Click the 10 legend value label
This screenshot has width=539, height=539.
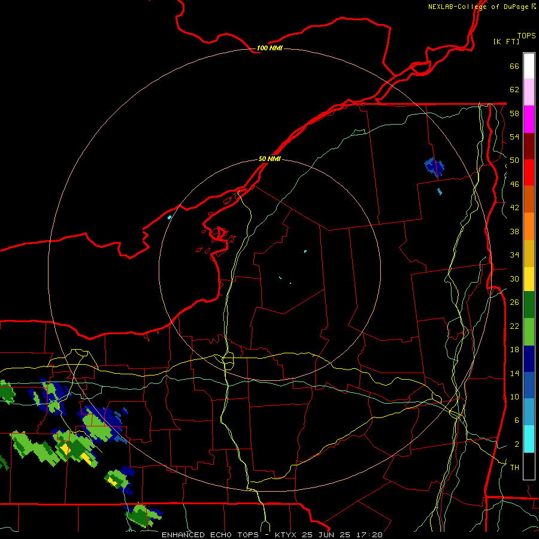[x=514, y=396]
